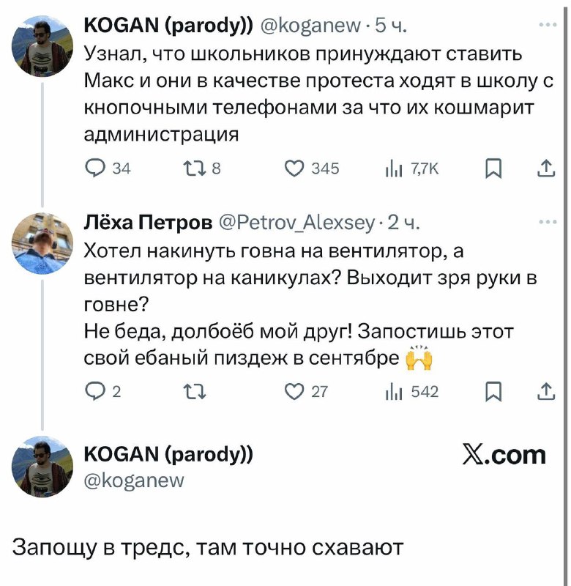The height and width of the screenshot is (586, 571).
Task: Reply to KOGAN's tweet with 34 comments
Action: click(96, 168)
